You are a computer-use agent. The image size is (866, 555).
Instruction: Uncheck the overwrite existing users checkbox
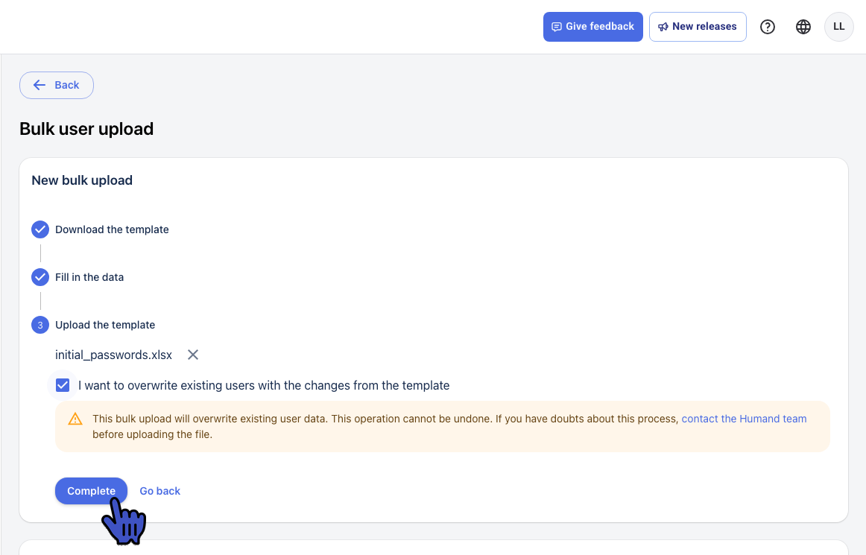coord(63,385)
